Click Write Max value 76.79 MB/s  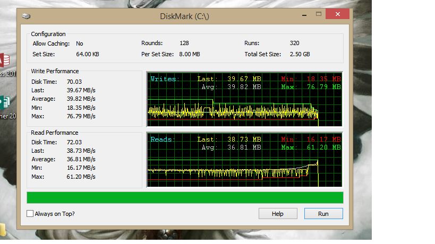pos(81,116)
